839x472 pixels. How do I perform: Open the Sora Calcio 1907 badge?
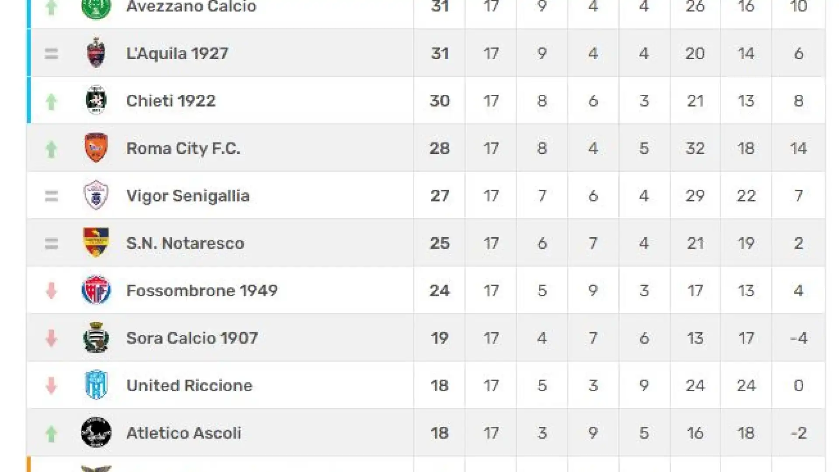click(96, 337)
